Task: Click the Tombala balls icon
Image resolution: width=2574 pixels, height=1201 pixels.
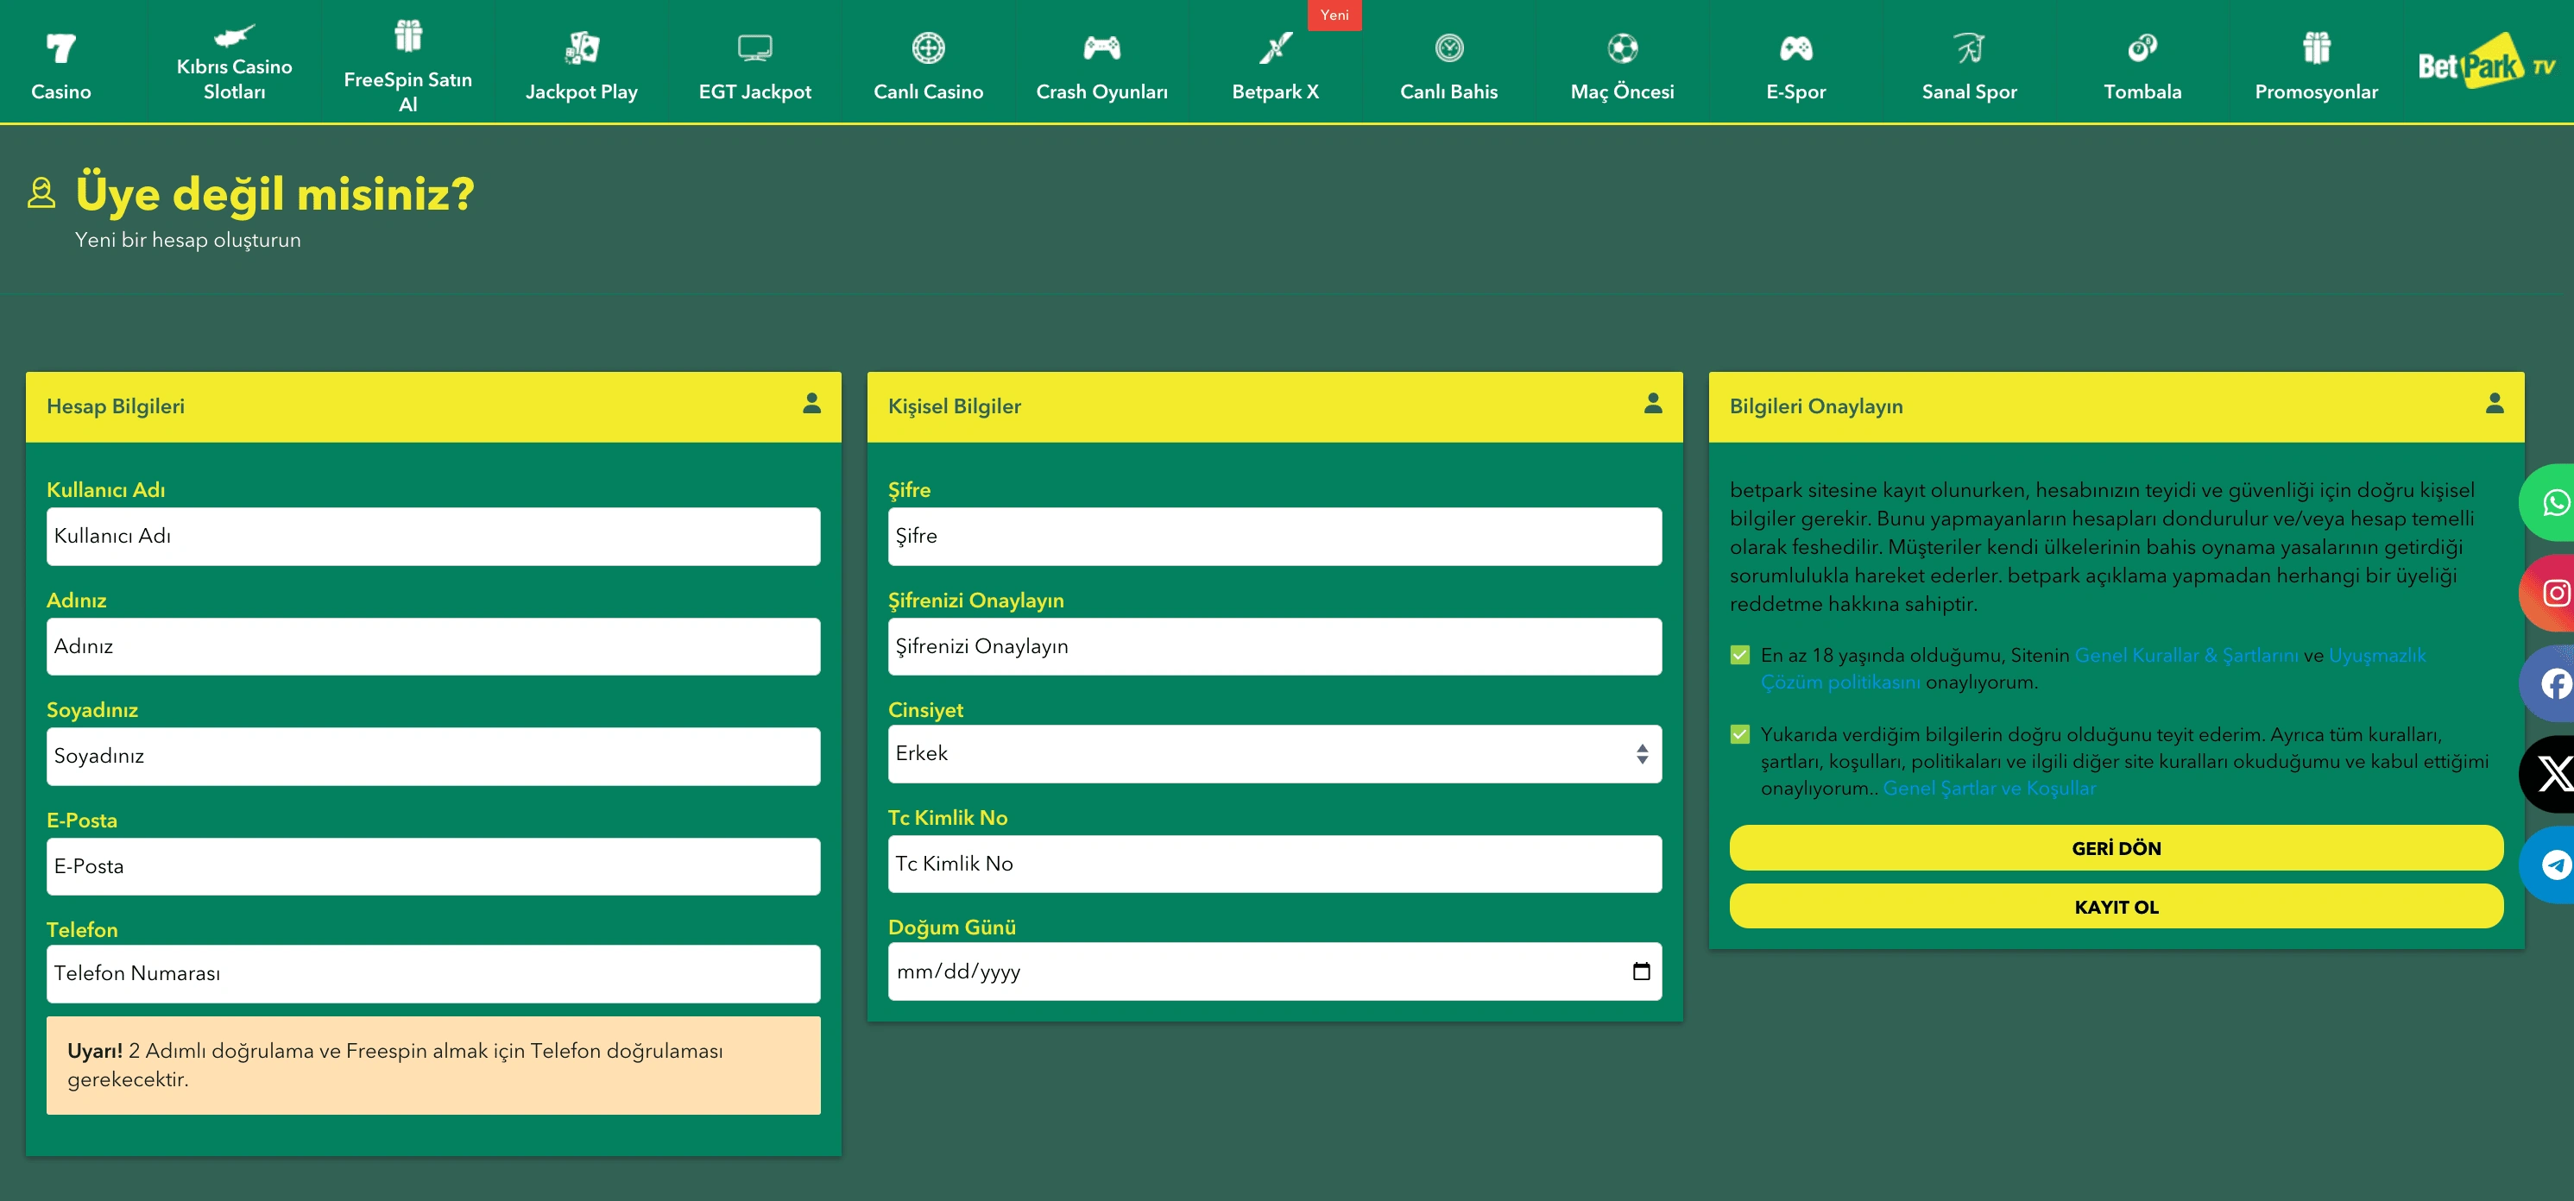Action: tap(2142, 47)
